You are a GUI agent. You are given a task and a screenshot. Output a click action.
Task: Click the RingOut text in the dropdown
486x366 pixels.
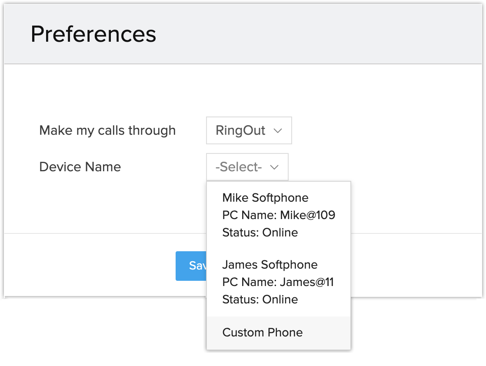coord(240,131)
